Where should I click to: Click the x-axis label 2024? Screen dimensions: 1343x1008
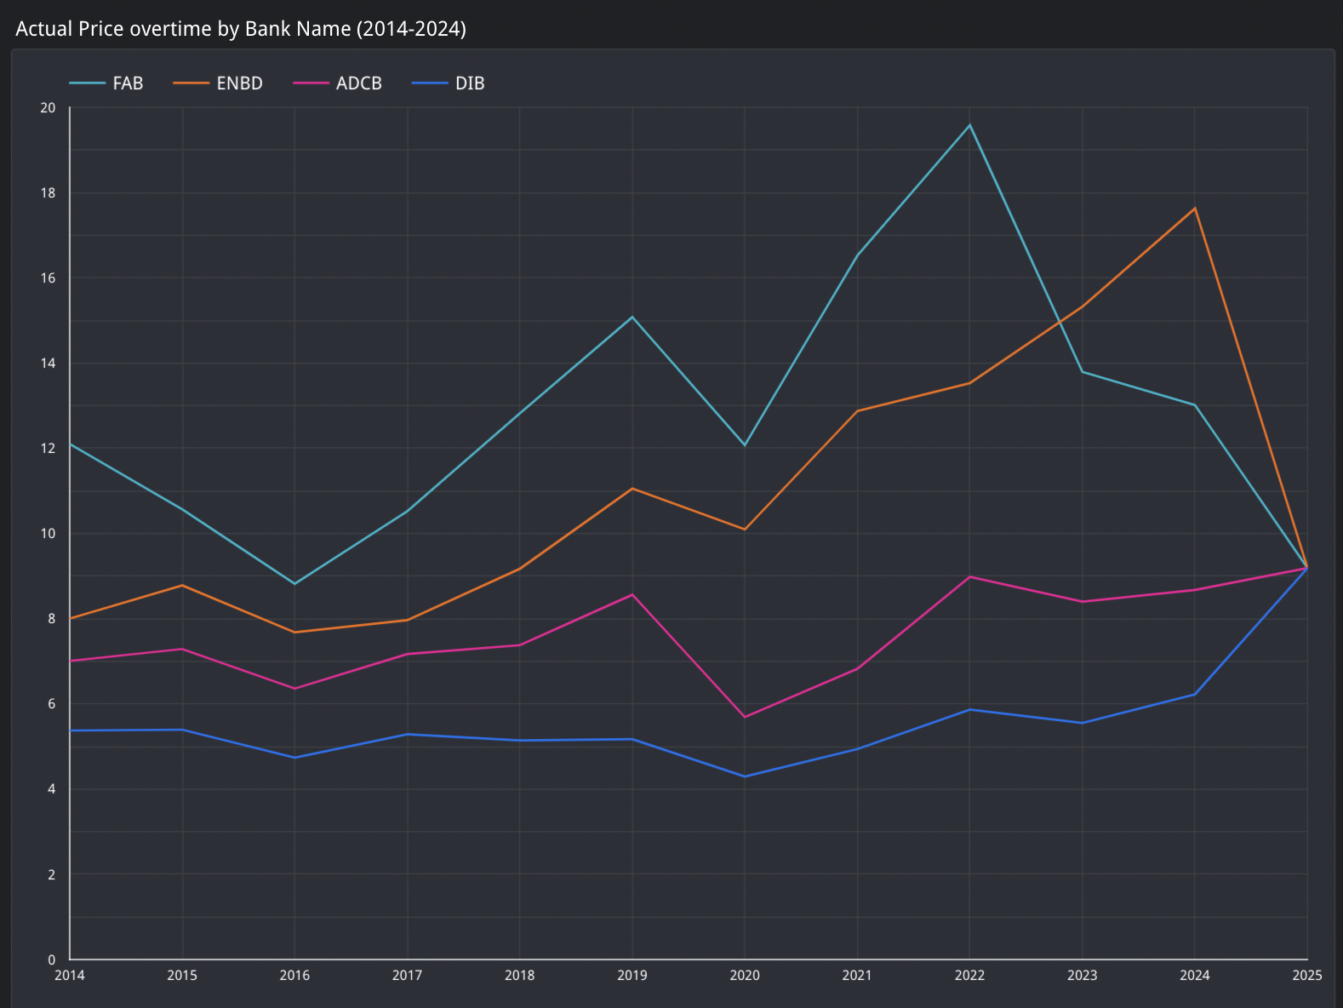tap(1195, 976)
